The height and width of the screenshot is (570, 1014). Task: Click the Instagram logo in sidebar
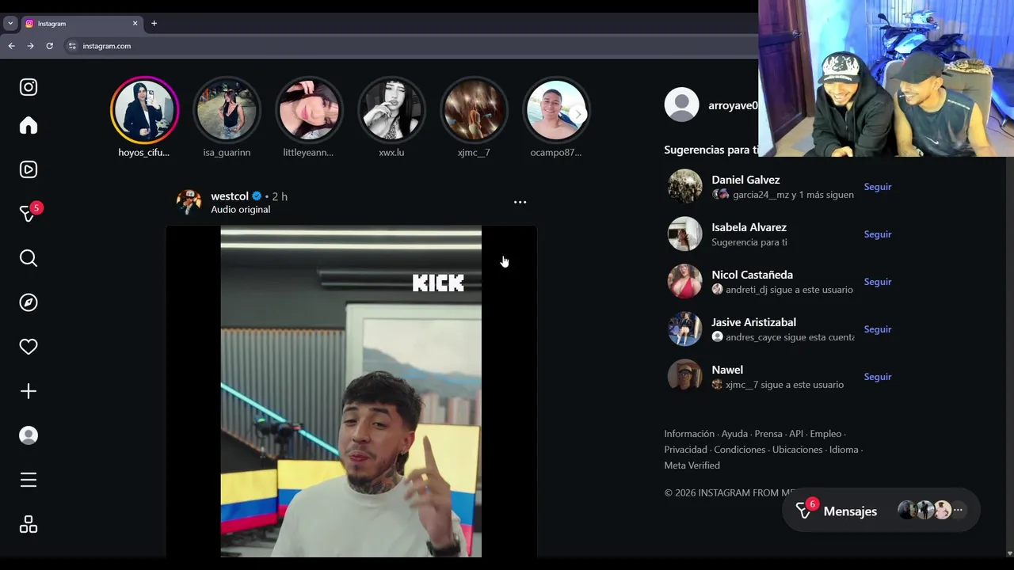[x=29, y=87]
